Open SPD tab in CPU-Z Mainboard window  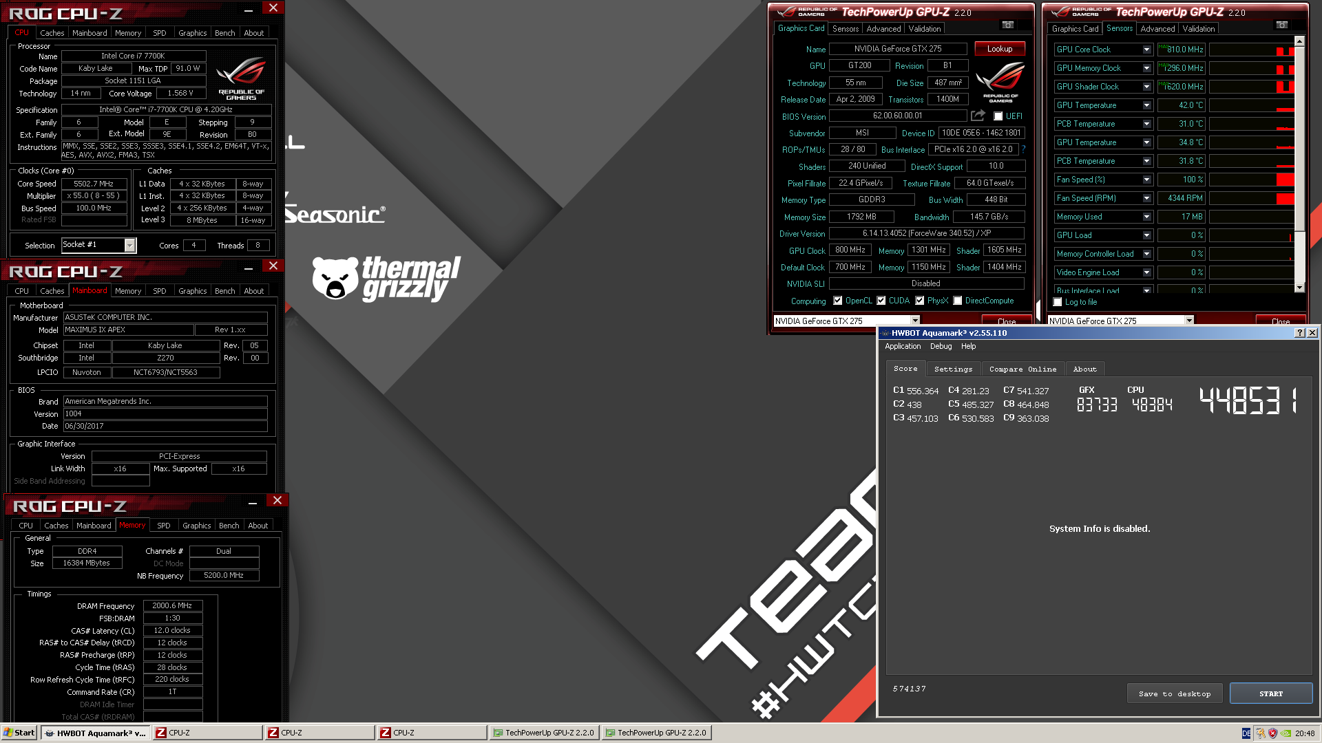pyautogui.click(x=160, y=291)
